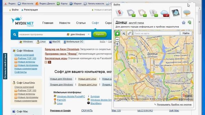Screen dimensions: 205x115
Task: Click the search magnifier icon on blue bar
Action: point(15,34)
